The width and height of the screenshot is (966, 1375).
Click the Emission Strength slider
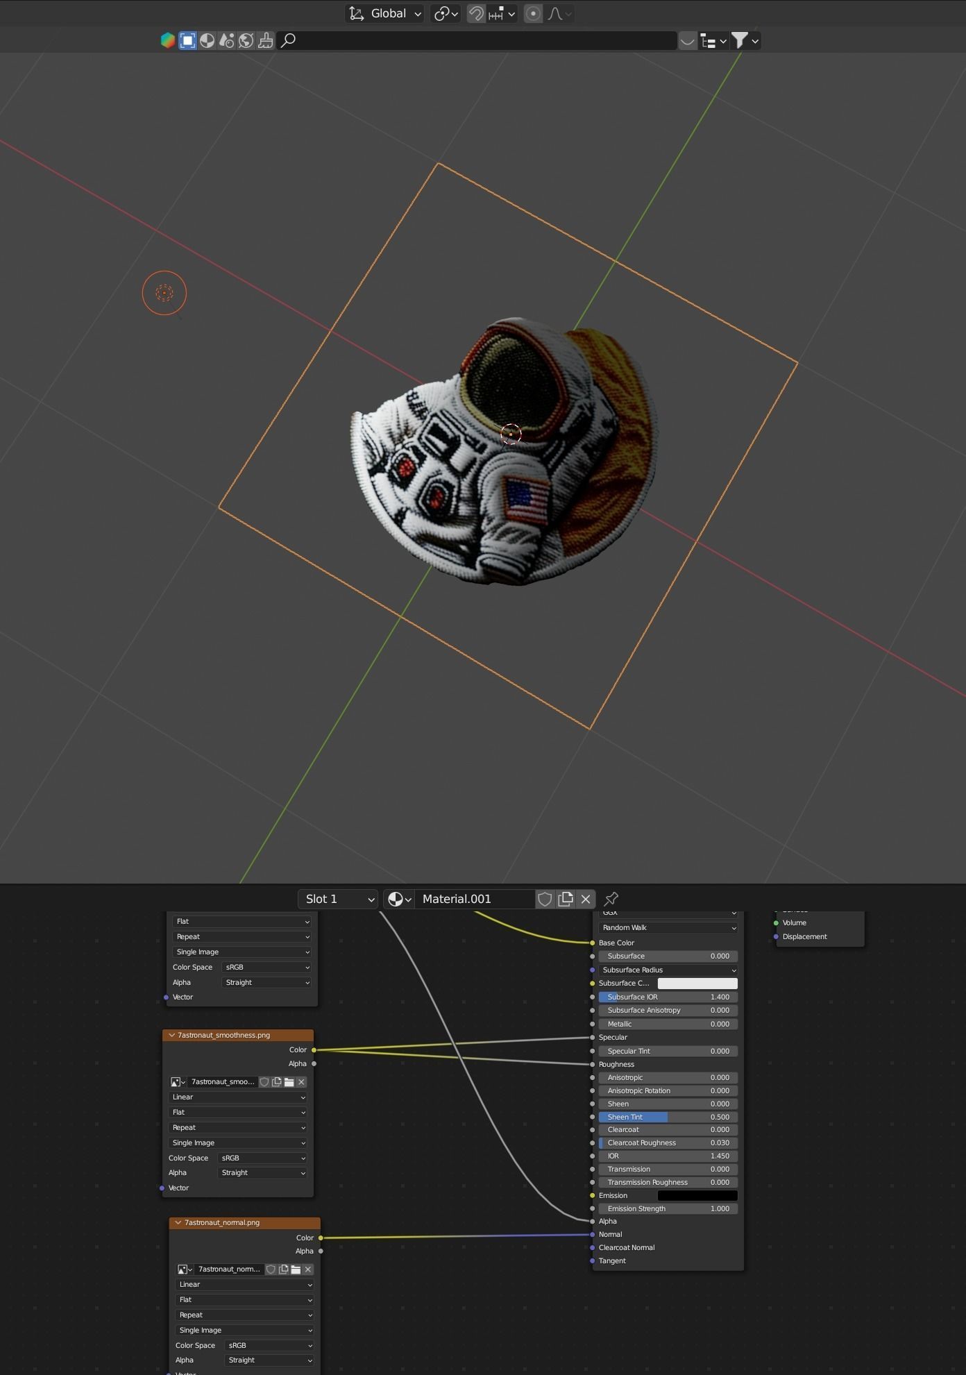(668, 1208)
